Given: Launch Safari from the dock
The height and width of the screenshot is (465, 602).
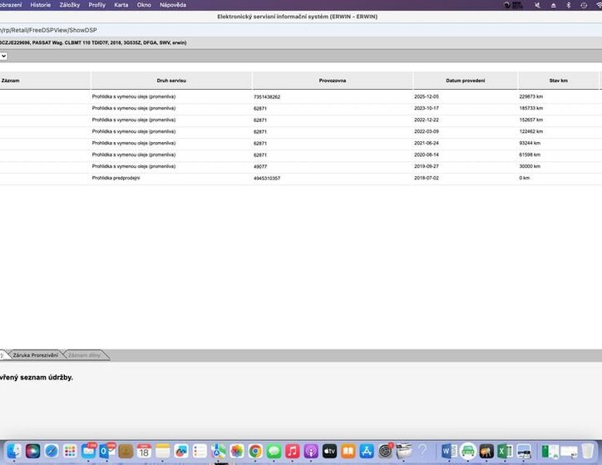Looking at the screenshot, I should [52, 451].
